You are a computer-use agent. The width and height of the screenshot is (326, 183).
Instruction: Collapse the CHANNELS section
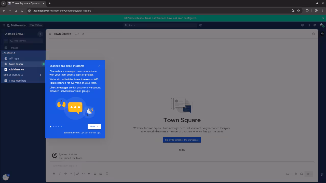(9, 53)
